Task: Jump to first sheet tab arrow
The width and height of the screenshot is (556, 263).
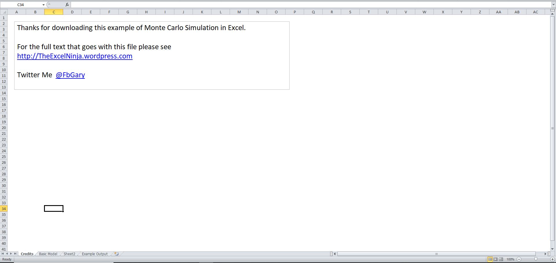Action: pos(3,254)
